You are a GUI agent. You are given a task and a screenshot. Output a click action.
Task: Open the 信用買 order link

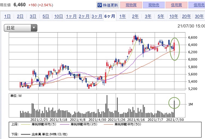[176, 5]
